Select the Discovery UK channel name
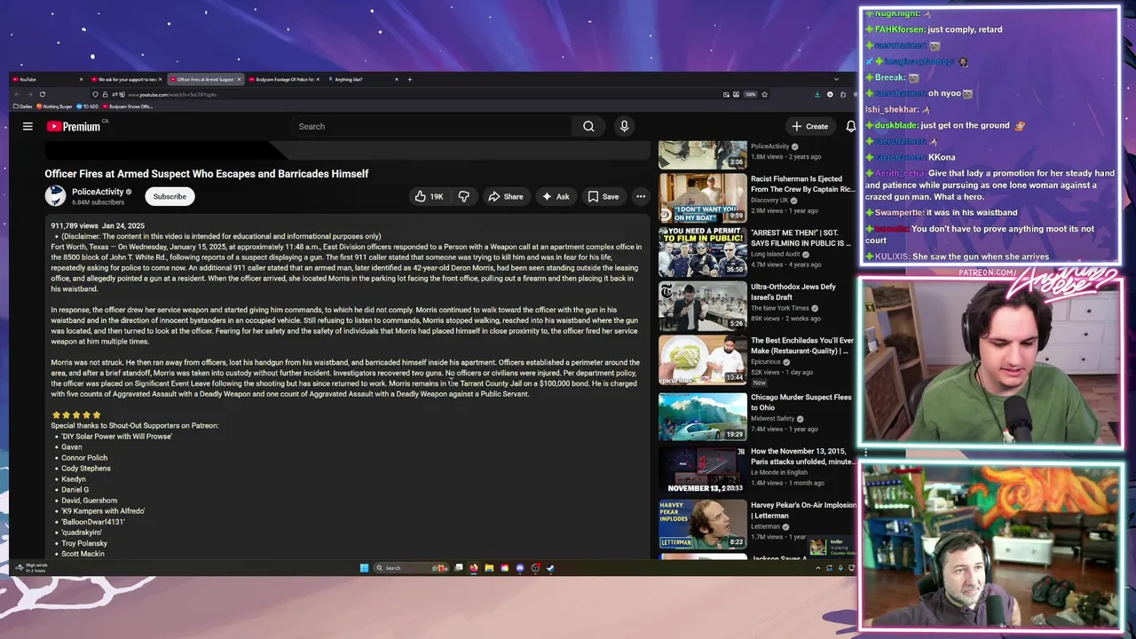This screenshot has height=639, width=1136. pos(769,200)
